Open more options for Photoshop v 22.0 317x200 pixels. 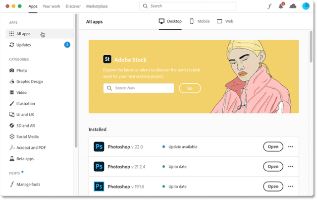(291, 146)
